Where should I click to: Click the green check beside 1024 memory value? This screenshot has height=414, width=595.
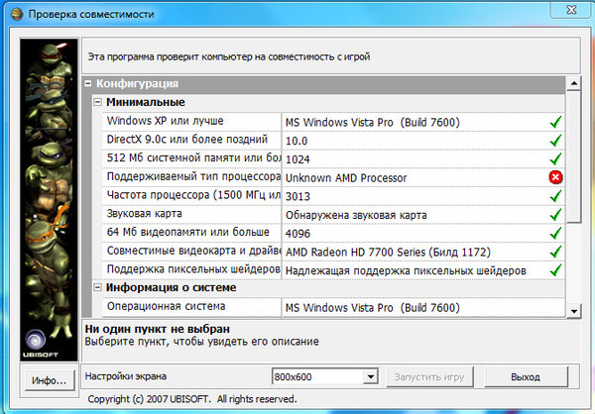tap(556, 159)
